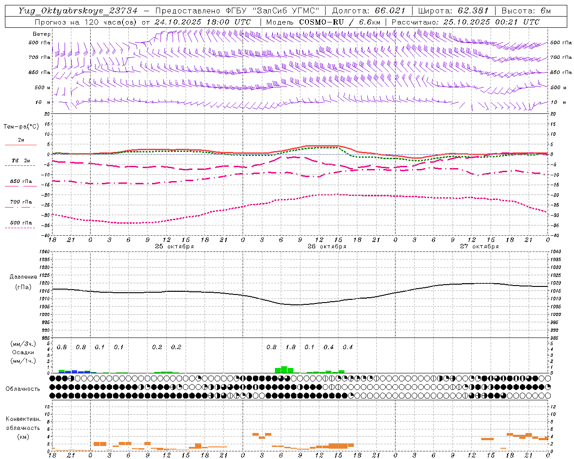Click the tallest green precipitation bar on 26 октября
Viewport: 574px width, 459px height.
click(x=284, y=369)
